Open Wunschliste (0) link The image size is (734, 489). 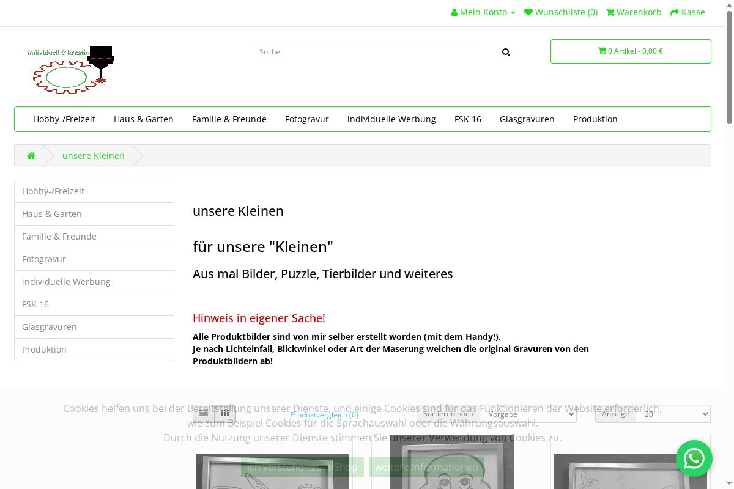(561, 12)
